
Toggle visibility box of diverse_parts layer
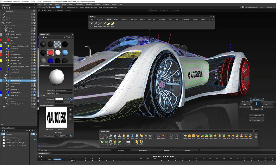pyautogui.click(x=9, y=49)
